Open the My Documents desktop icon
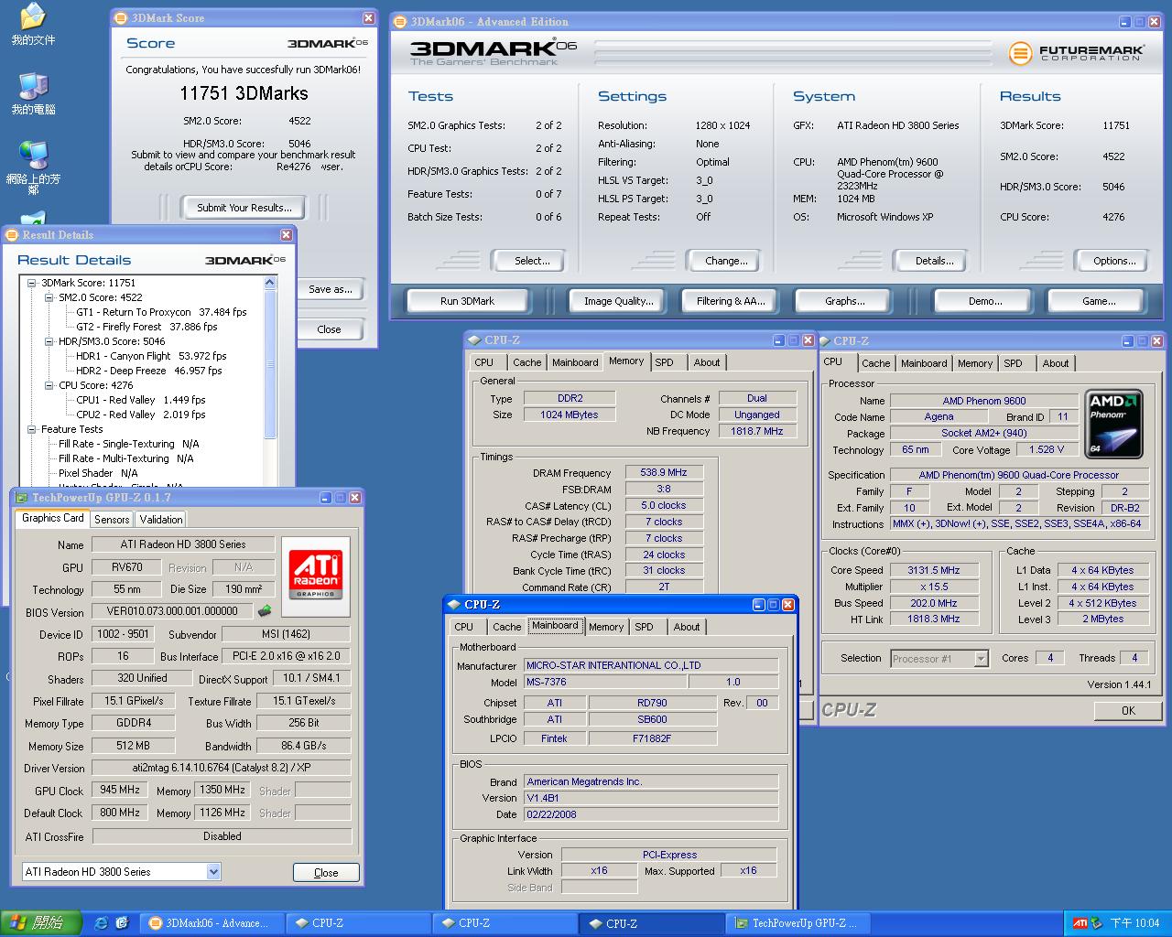The width and height of the screenshot is (1172, 937). coord(33,25)
